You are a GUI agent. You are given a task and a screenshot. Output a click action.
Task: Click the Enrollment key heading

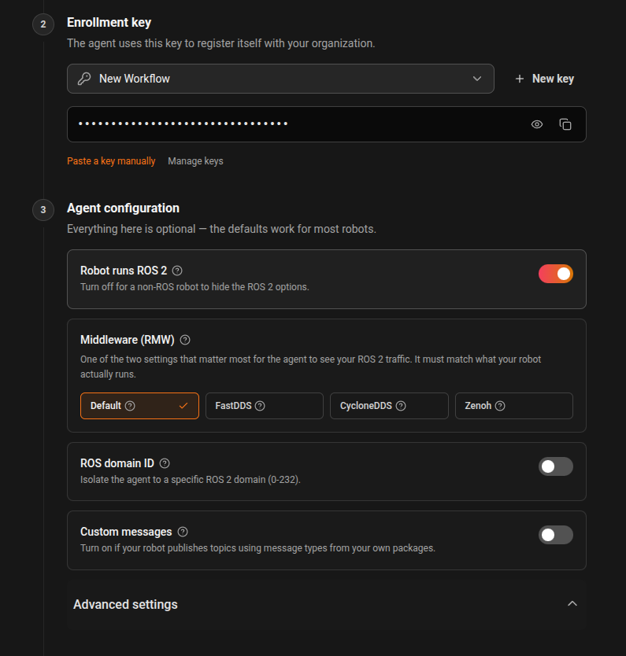[x=109, y=23]
